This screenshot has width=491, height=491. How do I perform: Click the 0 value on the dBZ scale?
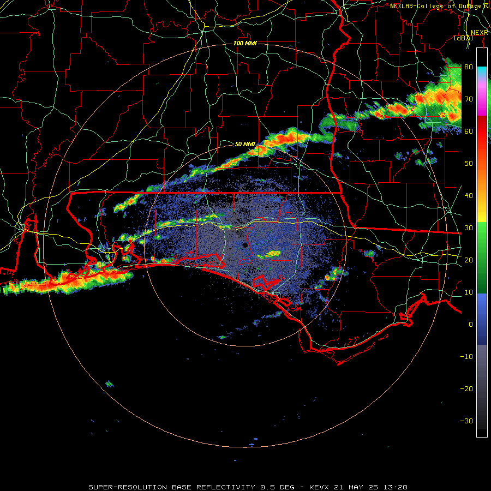pos(471,325)
